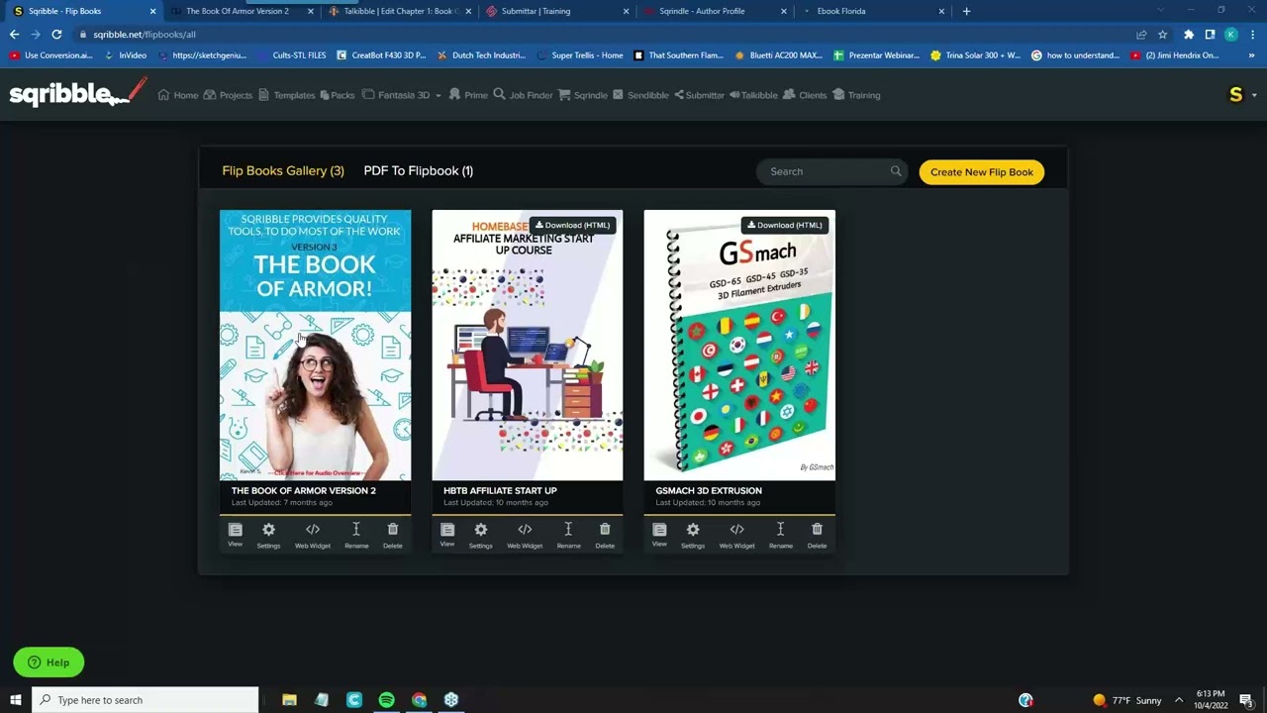Rename HBTB Affiliate Start Up flipbook

coord(568,535)
